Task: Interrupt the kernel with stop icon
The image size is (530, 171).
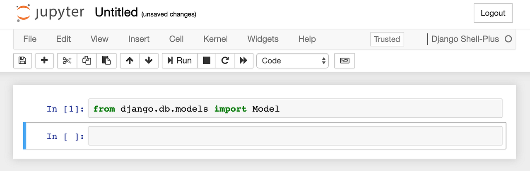Action: (207, 61)
